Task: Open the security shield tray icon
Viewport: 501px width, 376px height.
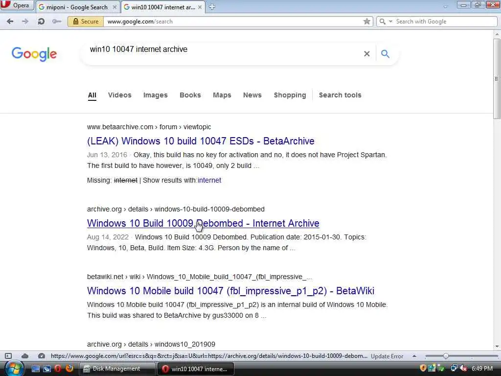Action: tap(423, 368)
